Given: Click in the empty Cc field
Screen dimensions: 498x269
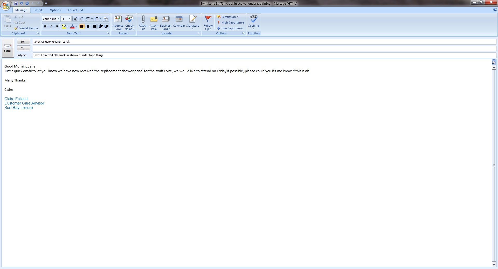Looking at the screenshot, I should click(x=264, y=48).
